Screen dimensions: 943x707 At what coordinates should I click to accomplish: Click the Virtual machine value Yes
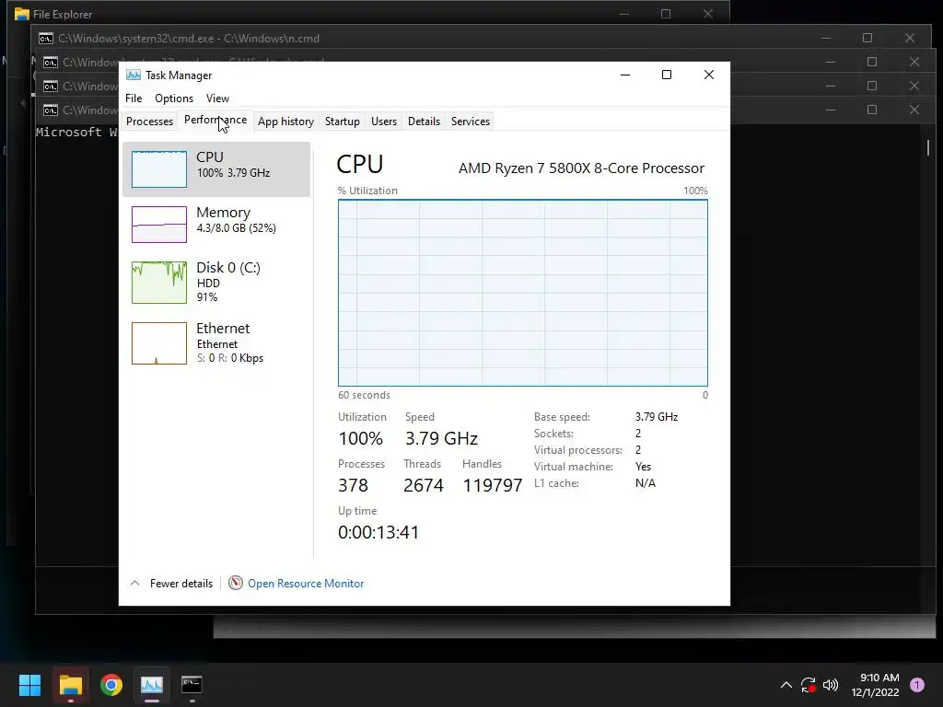click(643, 467)
